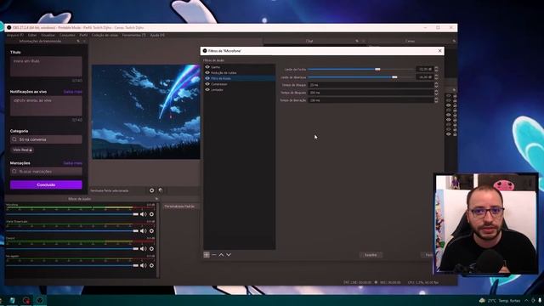
Task: Open source filters icon beside the properties gear
Action: tap(161, 190)
